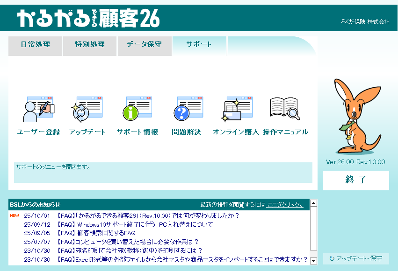Viewport: 398px width, 271px height.
Task: Click the news list scroll down arrow
Action: (x=313, y=261)
